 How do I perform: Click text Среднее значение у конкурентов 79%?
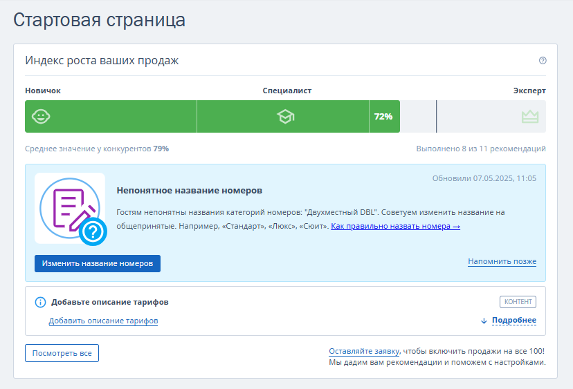(x=97, y=149)
